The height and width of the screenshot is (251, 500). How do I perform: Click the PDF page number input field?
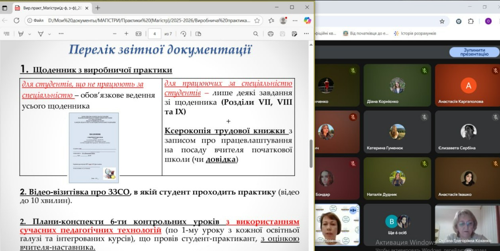tap(154, 33)
